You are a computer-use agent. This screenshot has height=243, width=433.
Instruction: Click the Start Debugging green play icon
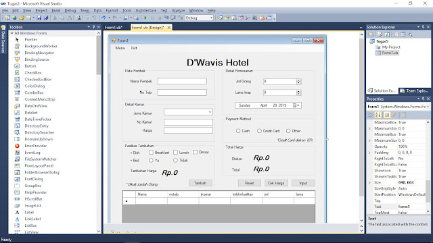[145, 18]
